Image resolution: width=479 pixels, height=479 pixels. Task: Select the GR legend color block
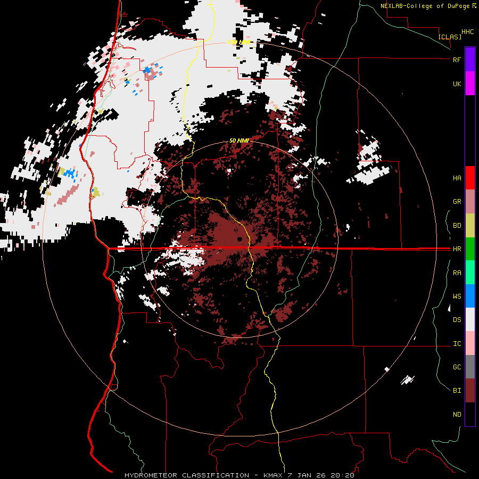click(x=470, y=202)
